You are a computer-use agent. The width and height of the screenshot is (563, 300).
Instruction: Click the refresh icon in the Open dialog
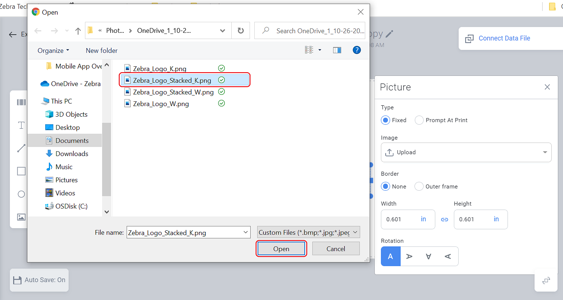(x=240, y=30)
